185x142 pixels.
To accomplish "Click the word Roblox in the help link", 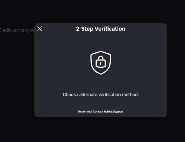I will [108, 111].
